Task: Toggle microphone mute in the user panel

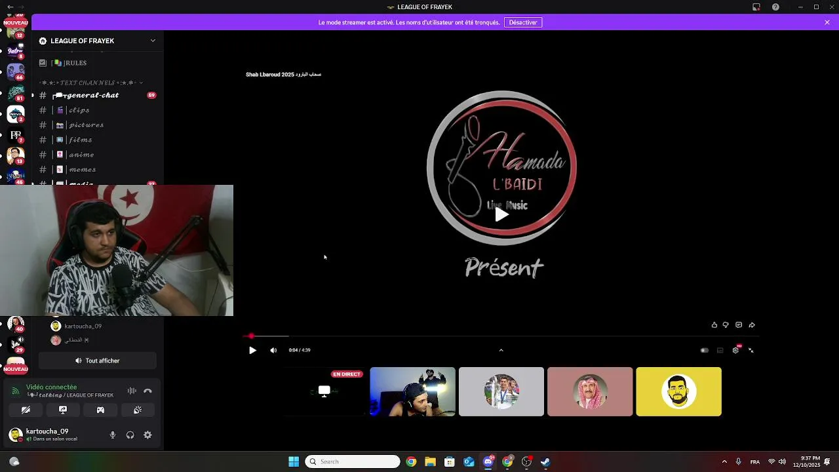Action: (113, 435)
